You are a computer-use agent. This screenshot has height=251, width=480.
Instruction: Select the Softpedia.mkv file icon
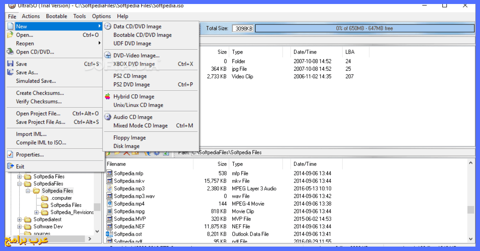(x=110, y=181)
